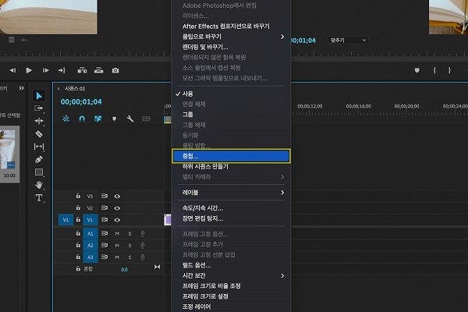Select the Slip tool
This screenshot has width=468, height=312.
[39, 147]
